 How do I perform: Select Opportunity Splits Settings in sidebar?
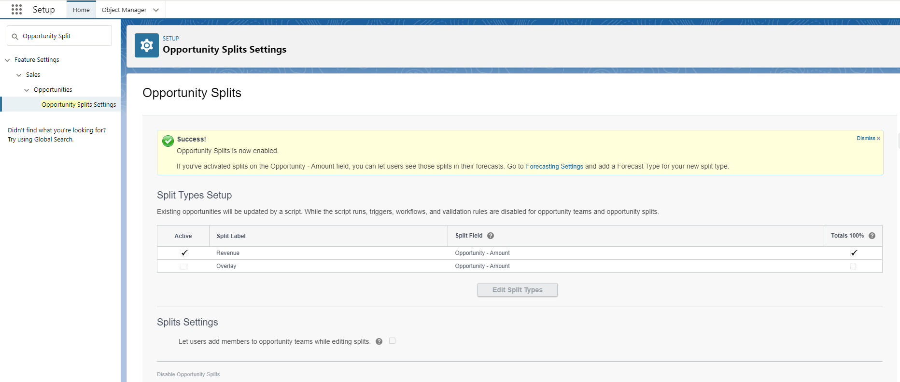(79, 104)
